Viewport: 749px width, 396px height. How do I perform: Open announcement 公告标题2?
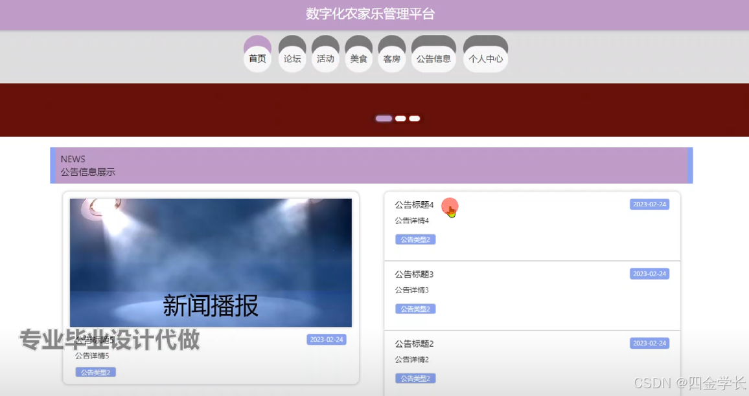click(x=413, y=344)
